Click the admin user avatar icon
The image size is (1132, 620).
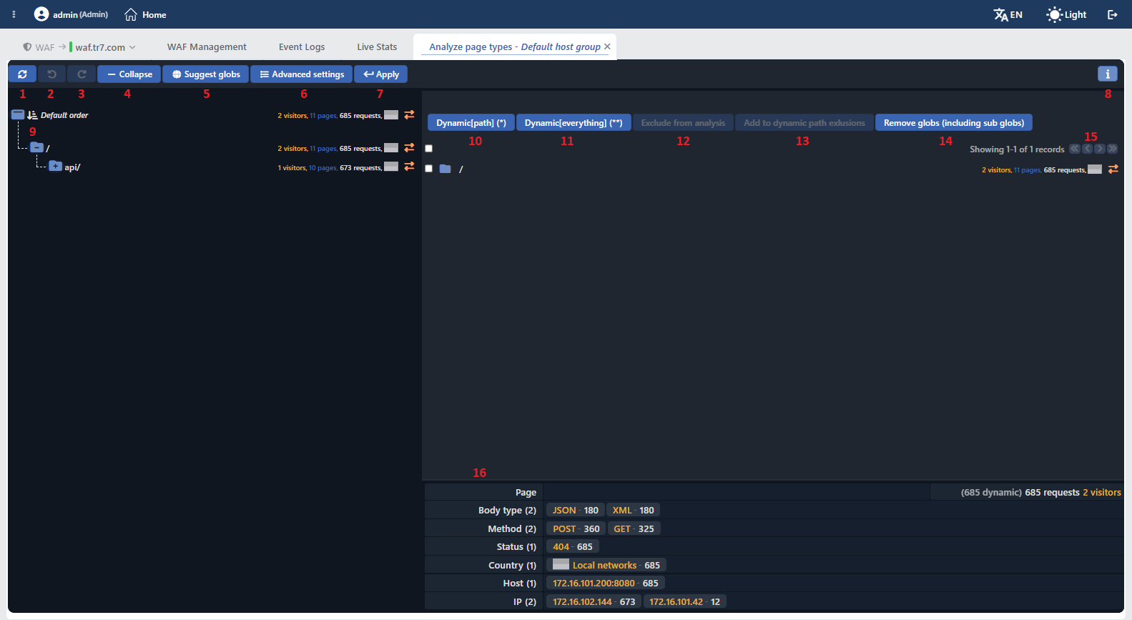(x=41, y=14)
